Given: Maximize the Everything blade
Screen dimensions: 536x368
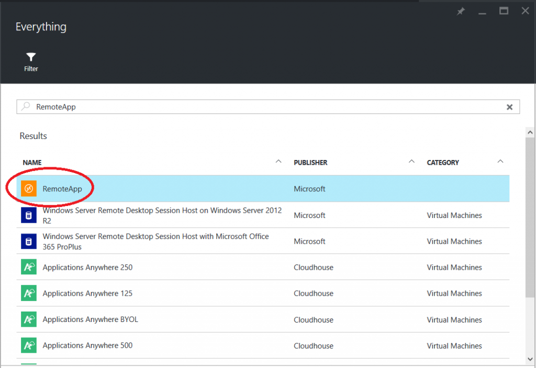Looking at the screenshot, I should pyautogui.click(x=504, y=11).
